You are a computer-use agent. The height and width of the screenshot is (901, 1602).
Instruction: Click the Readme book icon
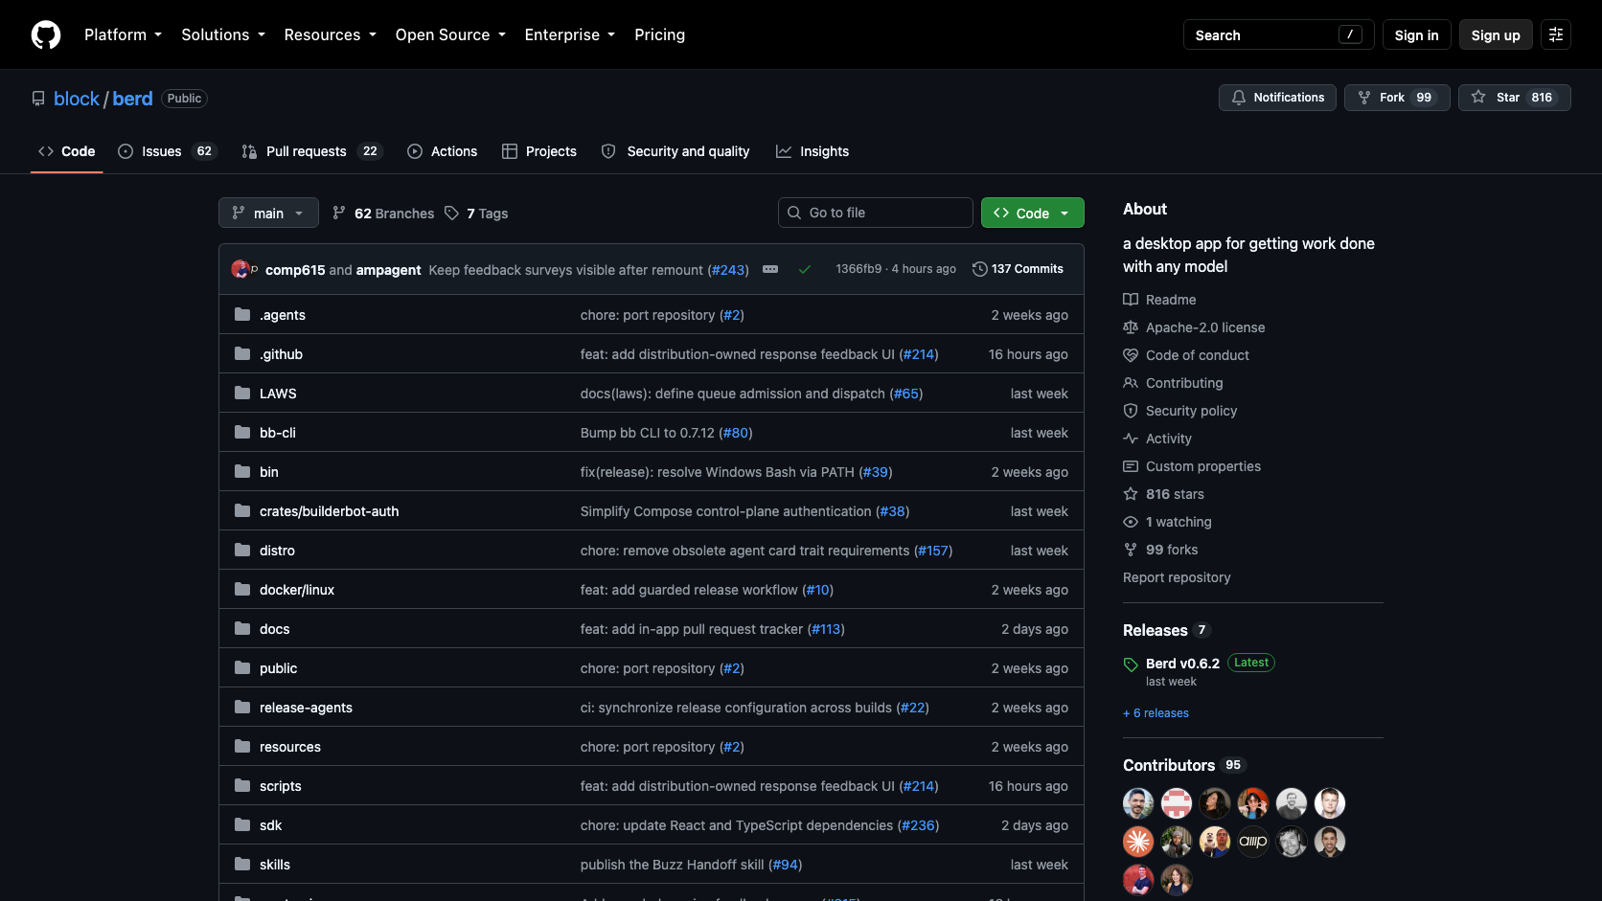pyautogui.click(x=1131, y=300)
